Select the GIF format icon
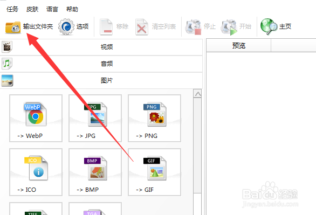This screenshot has width=316, height=215. point(155,168)
